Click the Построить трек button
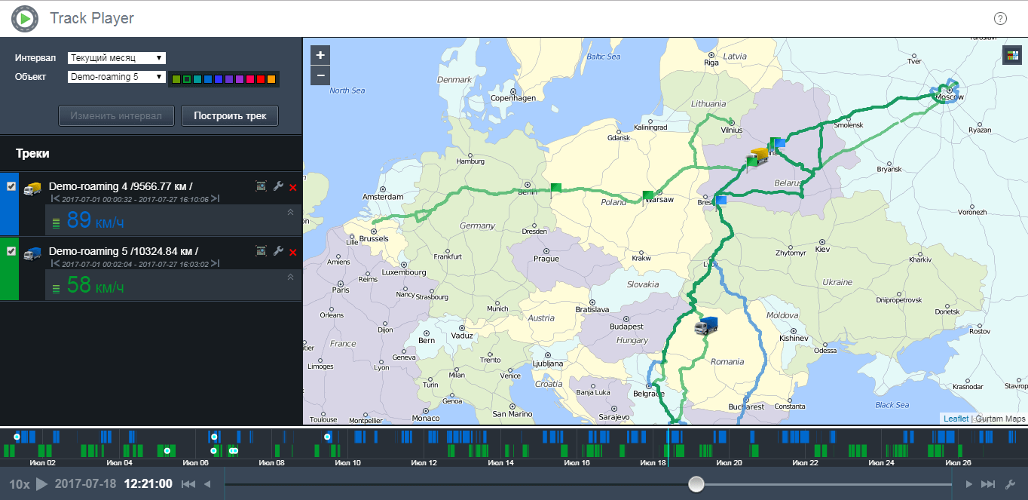Screen dimensions: 1028x500 point(230,116)
